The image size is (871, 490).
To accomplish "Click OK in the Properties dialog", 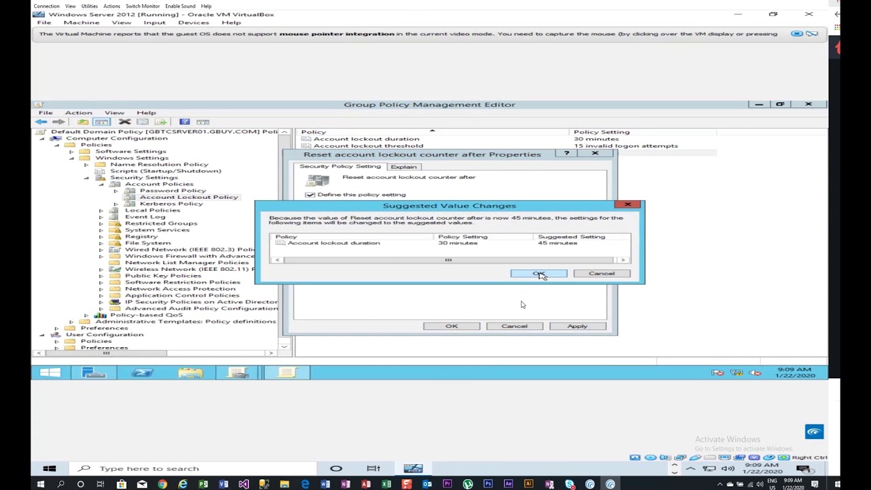I will tap(452, 326).
